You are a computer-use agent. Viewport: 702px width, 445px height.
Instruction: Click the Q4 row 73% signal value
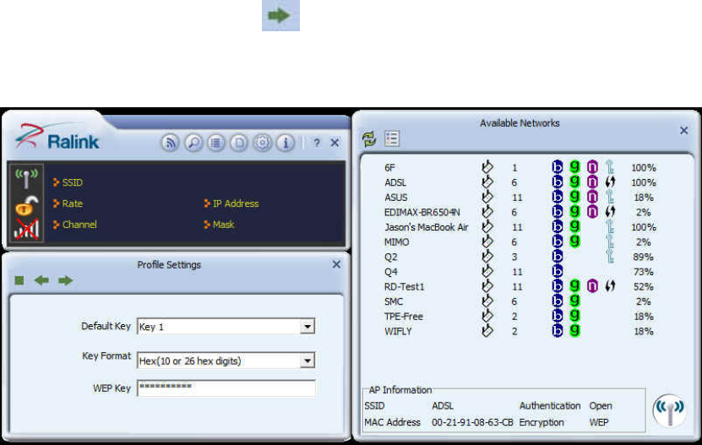[x=644, y=272]
